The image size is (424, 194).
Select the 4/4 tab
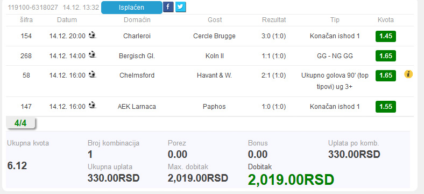coord(20,123)
